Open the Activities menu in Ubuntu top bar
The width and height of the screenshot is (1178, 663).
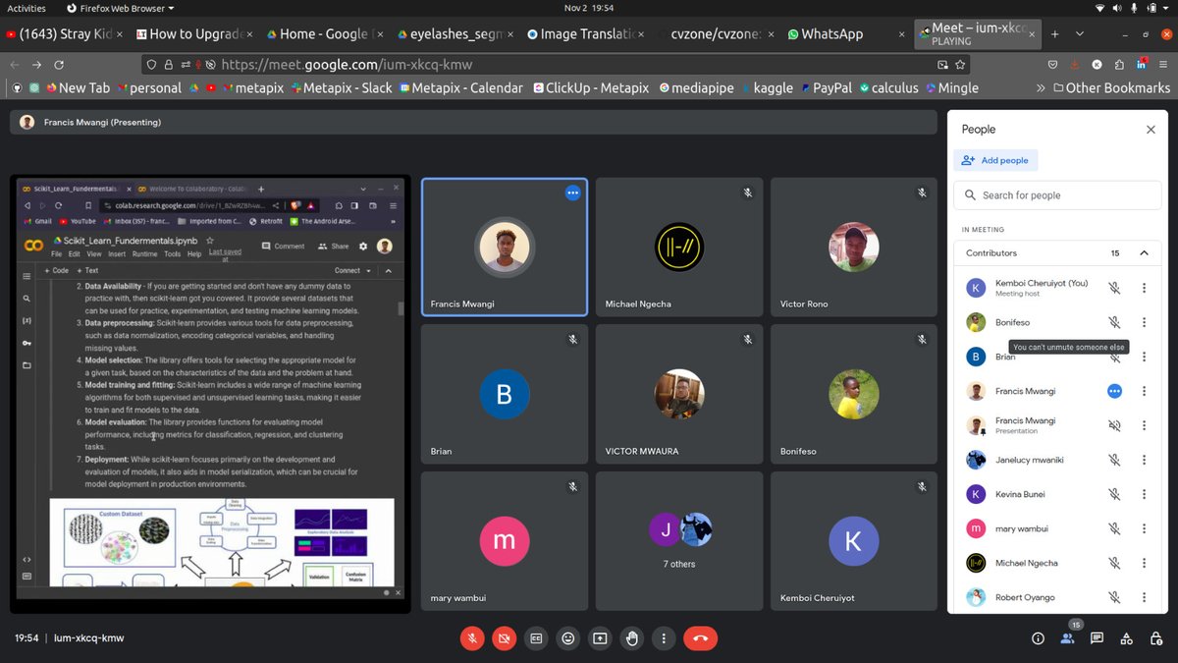point(27,8)
